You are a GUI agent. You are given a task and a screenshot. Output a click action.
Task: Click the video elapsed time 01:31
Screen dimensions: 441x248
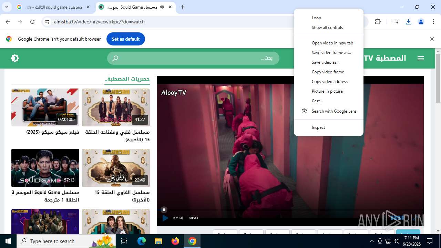coord(194,218)
